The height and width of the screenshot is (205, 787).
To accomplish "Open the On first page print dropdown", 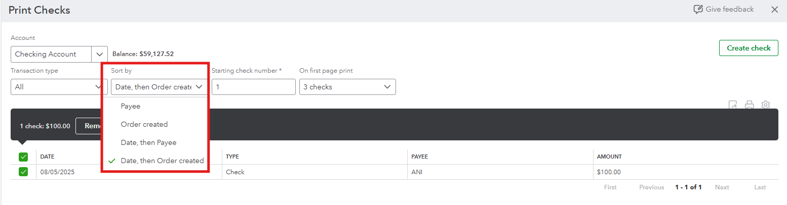I will click(x=347, y=87).
